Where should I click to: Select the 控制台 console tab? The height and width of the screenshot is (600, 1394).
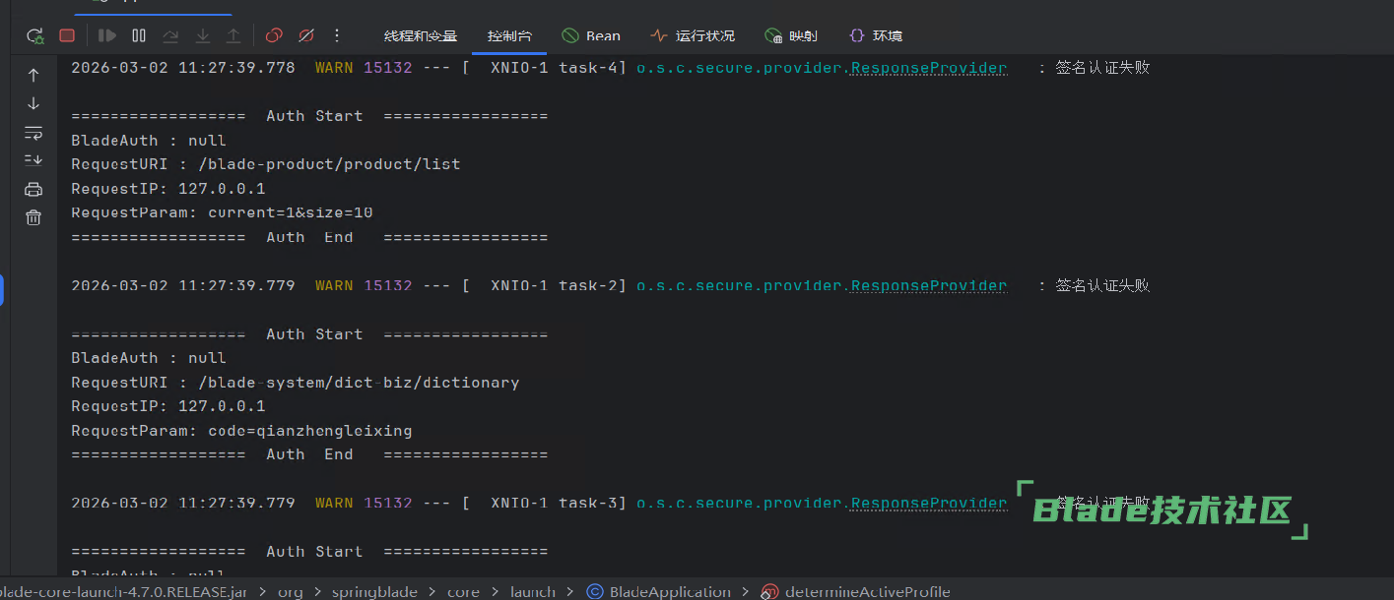[x=509, y=36]
